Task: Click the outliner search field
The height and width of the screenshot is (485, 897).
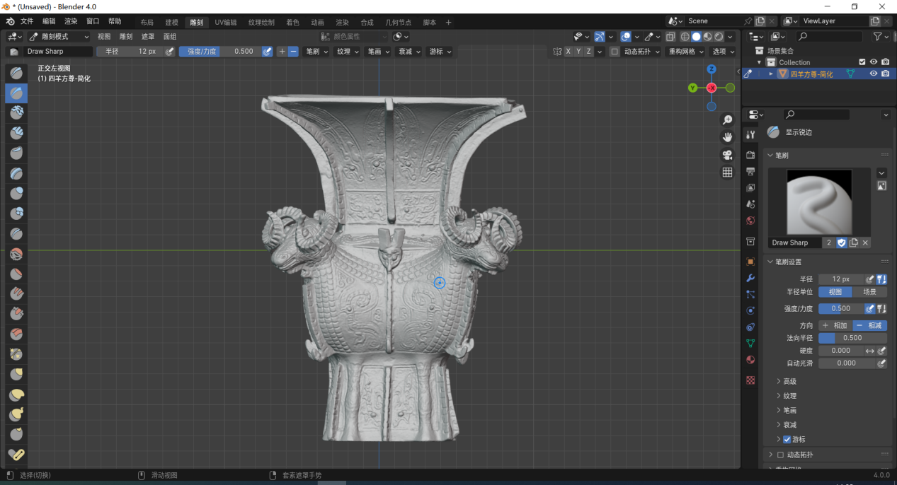Action: coord(829,36)
